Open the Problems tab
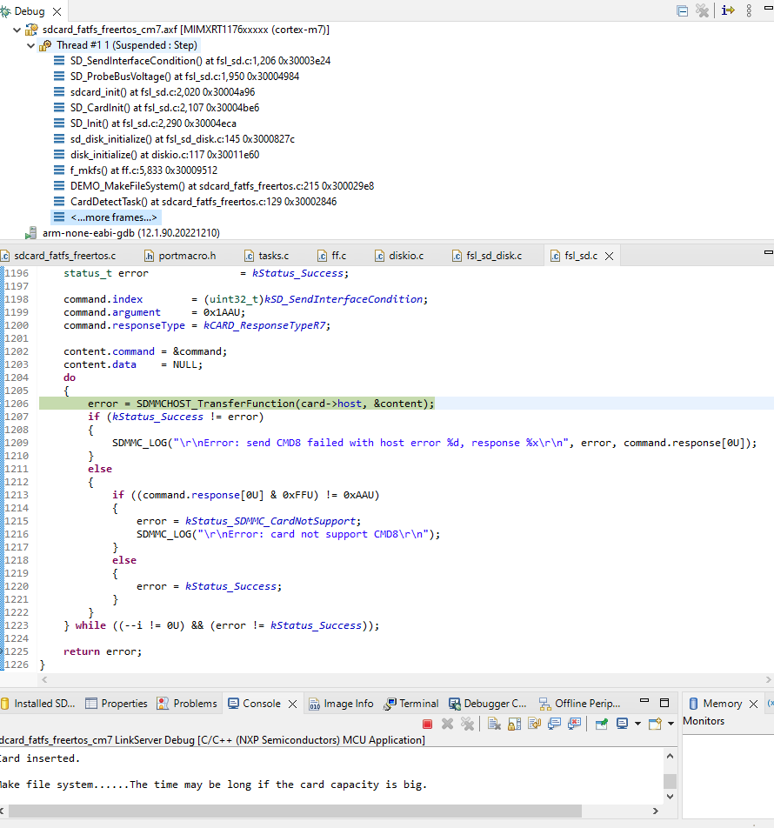 click(187, 704)
